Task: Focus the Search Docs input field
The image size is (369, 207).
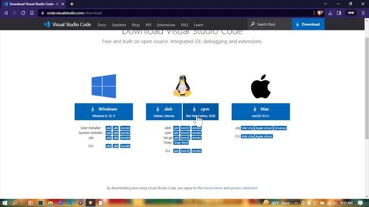Action: (269, 24)
